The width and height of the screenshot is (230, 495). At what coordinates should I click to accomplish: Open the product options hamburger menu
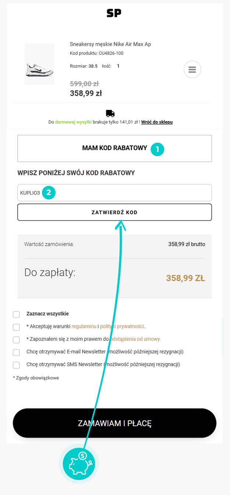pos(192,69)
